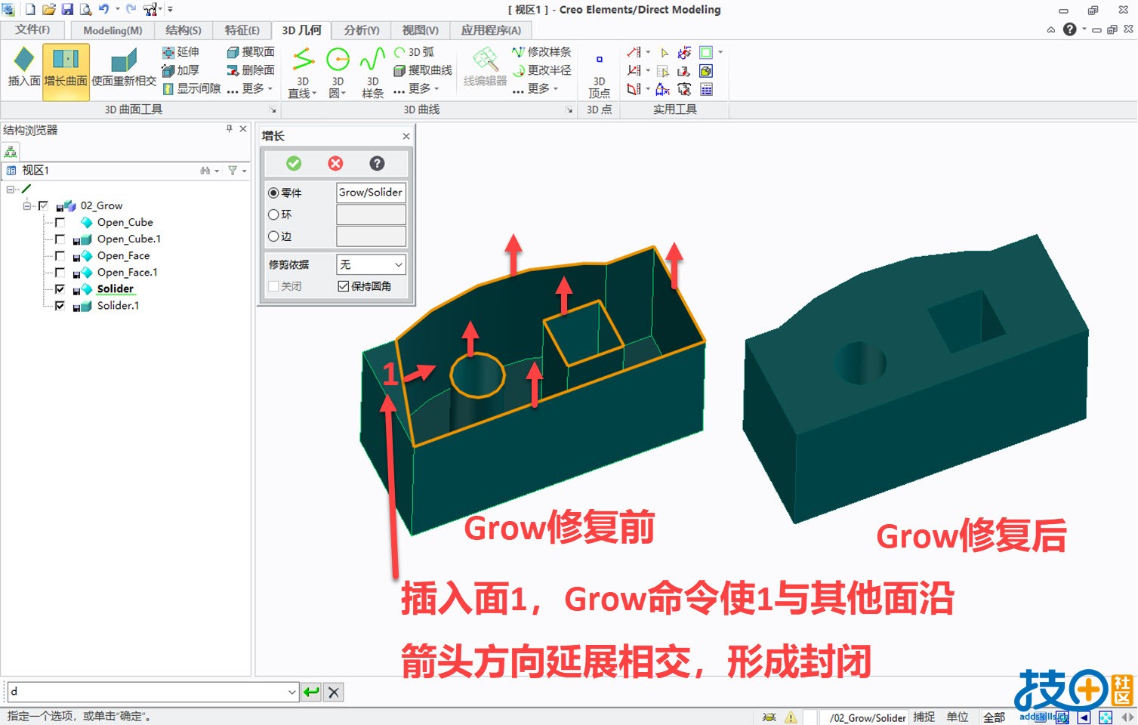This screenshot has width=1138, height=725.
Task: Click the 延伸 (Extend) tool
Action: click(180, 52)
